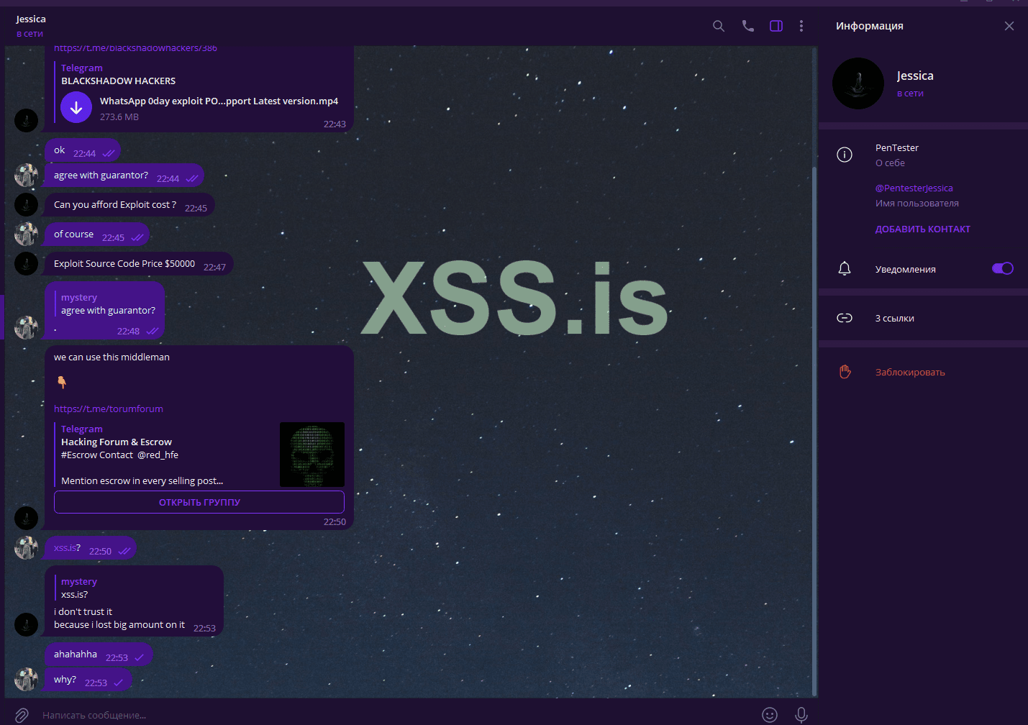Attach a file with the paperclip icon
The height and width of the screenshot is (725, 1028).
[x=22, y=715]
